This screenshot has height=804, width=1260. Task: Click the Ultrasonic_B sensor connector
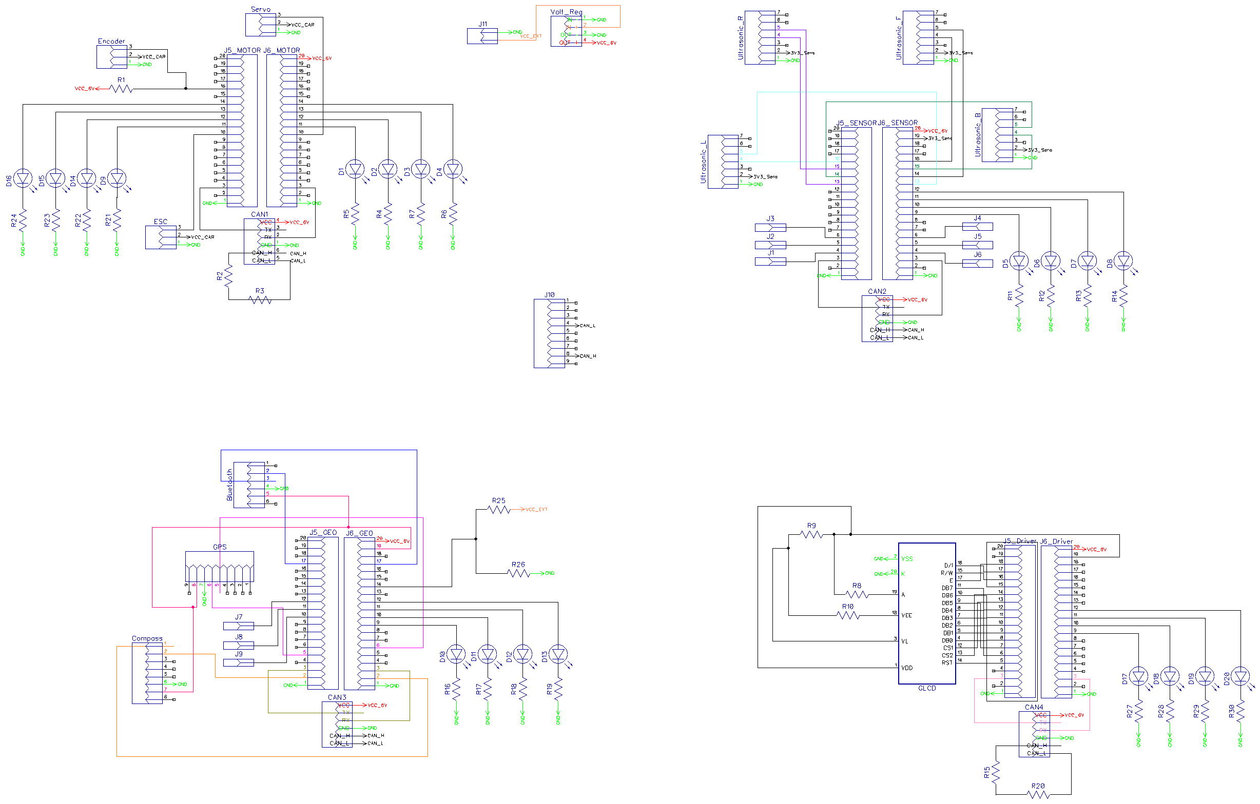click(x=997, y=135)
